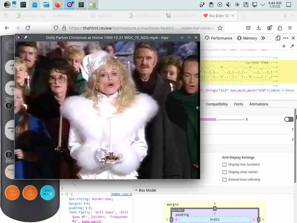Open devtools customize ellipsis menu
297x223 pixels.
point(286,38)
